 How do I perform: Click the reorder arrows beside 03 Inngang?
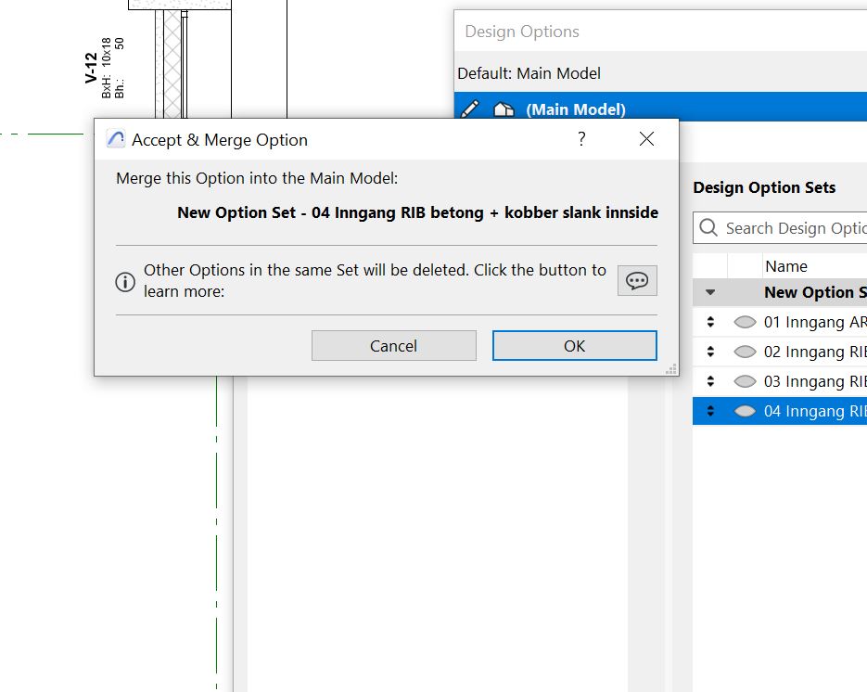710,381
